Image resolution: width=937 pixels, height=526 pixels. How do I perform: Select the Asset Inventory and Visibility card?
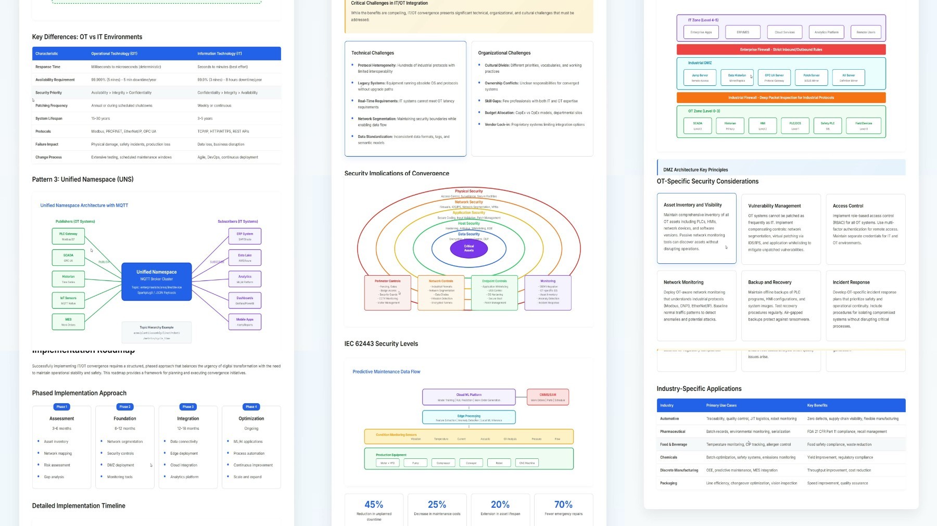(697, 228)
